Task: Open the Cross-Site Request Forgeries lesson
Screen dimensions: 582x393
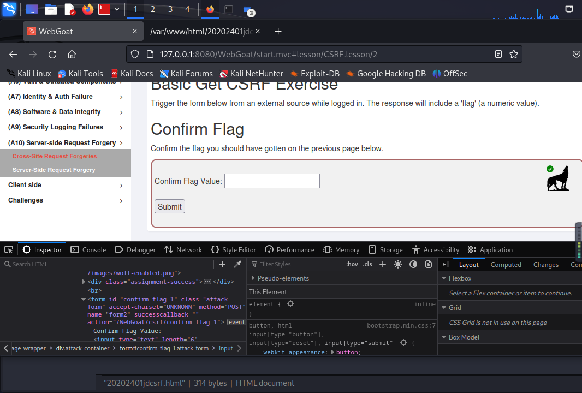Action: 55,156
